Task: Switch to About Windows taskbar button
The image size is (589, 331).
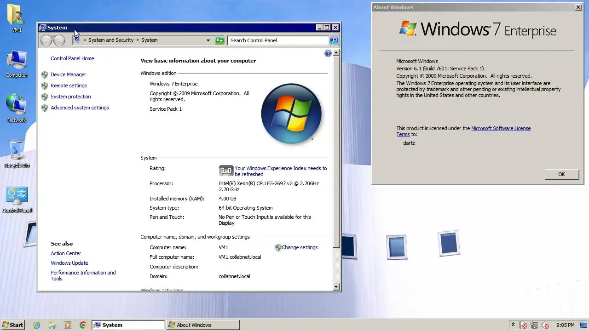Action: coord(202,325)
